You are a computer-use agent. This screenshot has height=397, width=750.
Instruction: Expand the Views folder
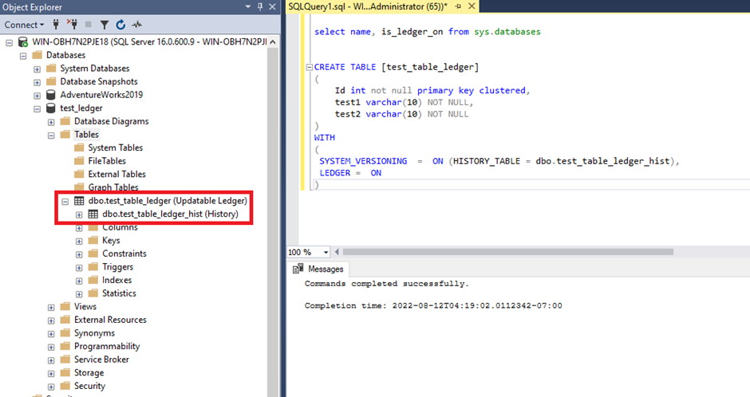coord(51,308)
